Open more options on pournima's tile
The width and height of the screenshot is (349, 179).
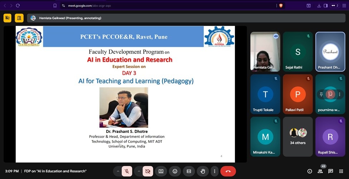[x=339, y=94]
